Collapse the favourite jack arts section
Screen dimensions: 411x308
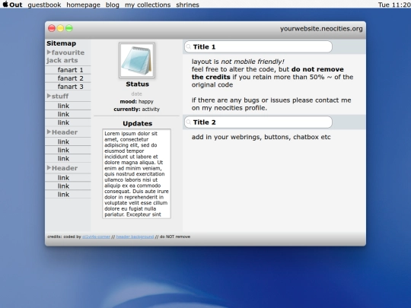tap(49, 52)
